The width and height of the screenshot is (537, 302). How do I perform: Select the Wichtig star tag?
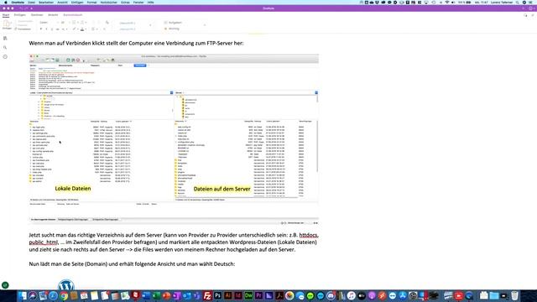coord(172,29)
